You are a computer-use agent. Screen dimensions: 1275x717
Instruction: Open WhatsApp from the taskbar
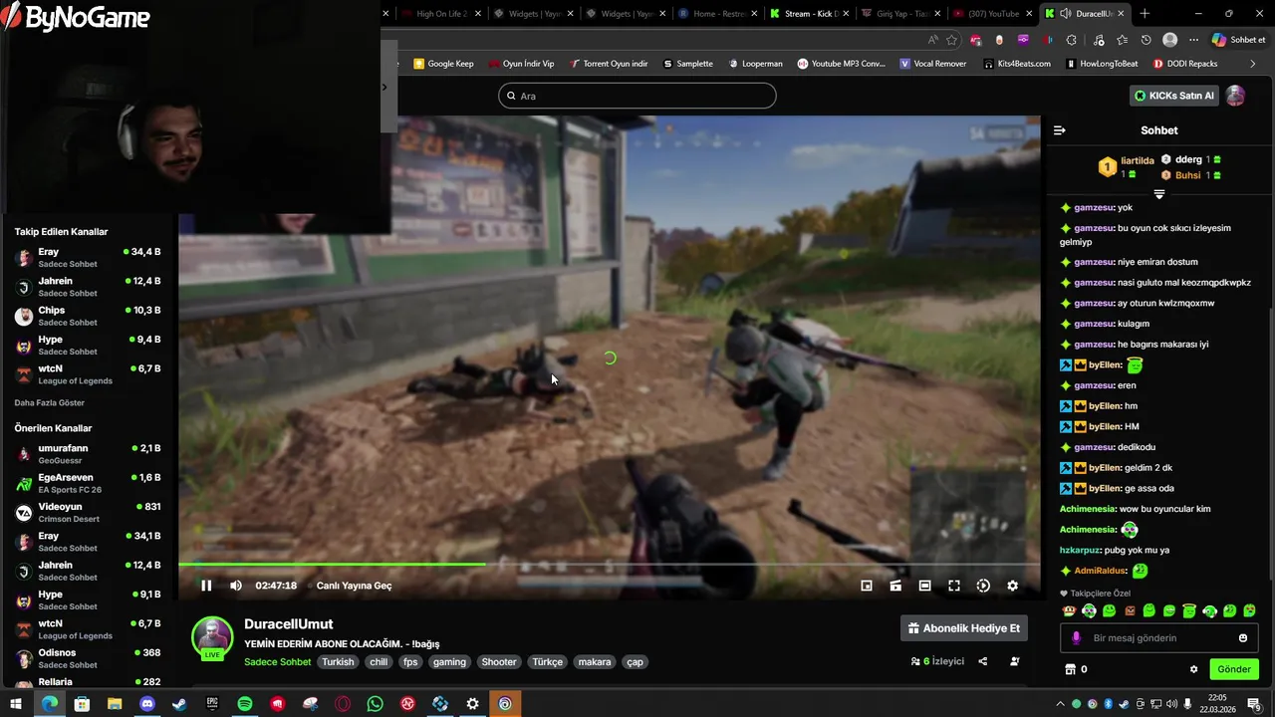tap(375, 704)
